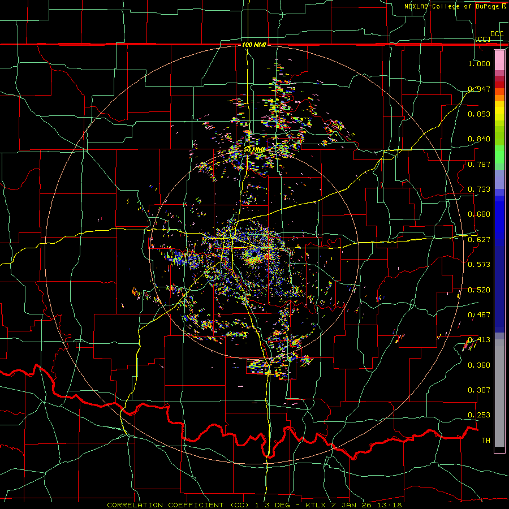Screen dimensions: 509x509
Task: Click the 0.413 color scale value
Action: 479,340
